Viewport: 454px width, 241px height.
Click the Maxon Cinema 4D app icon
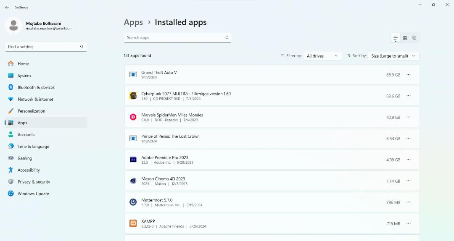(x=133, y=181)
